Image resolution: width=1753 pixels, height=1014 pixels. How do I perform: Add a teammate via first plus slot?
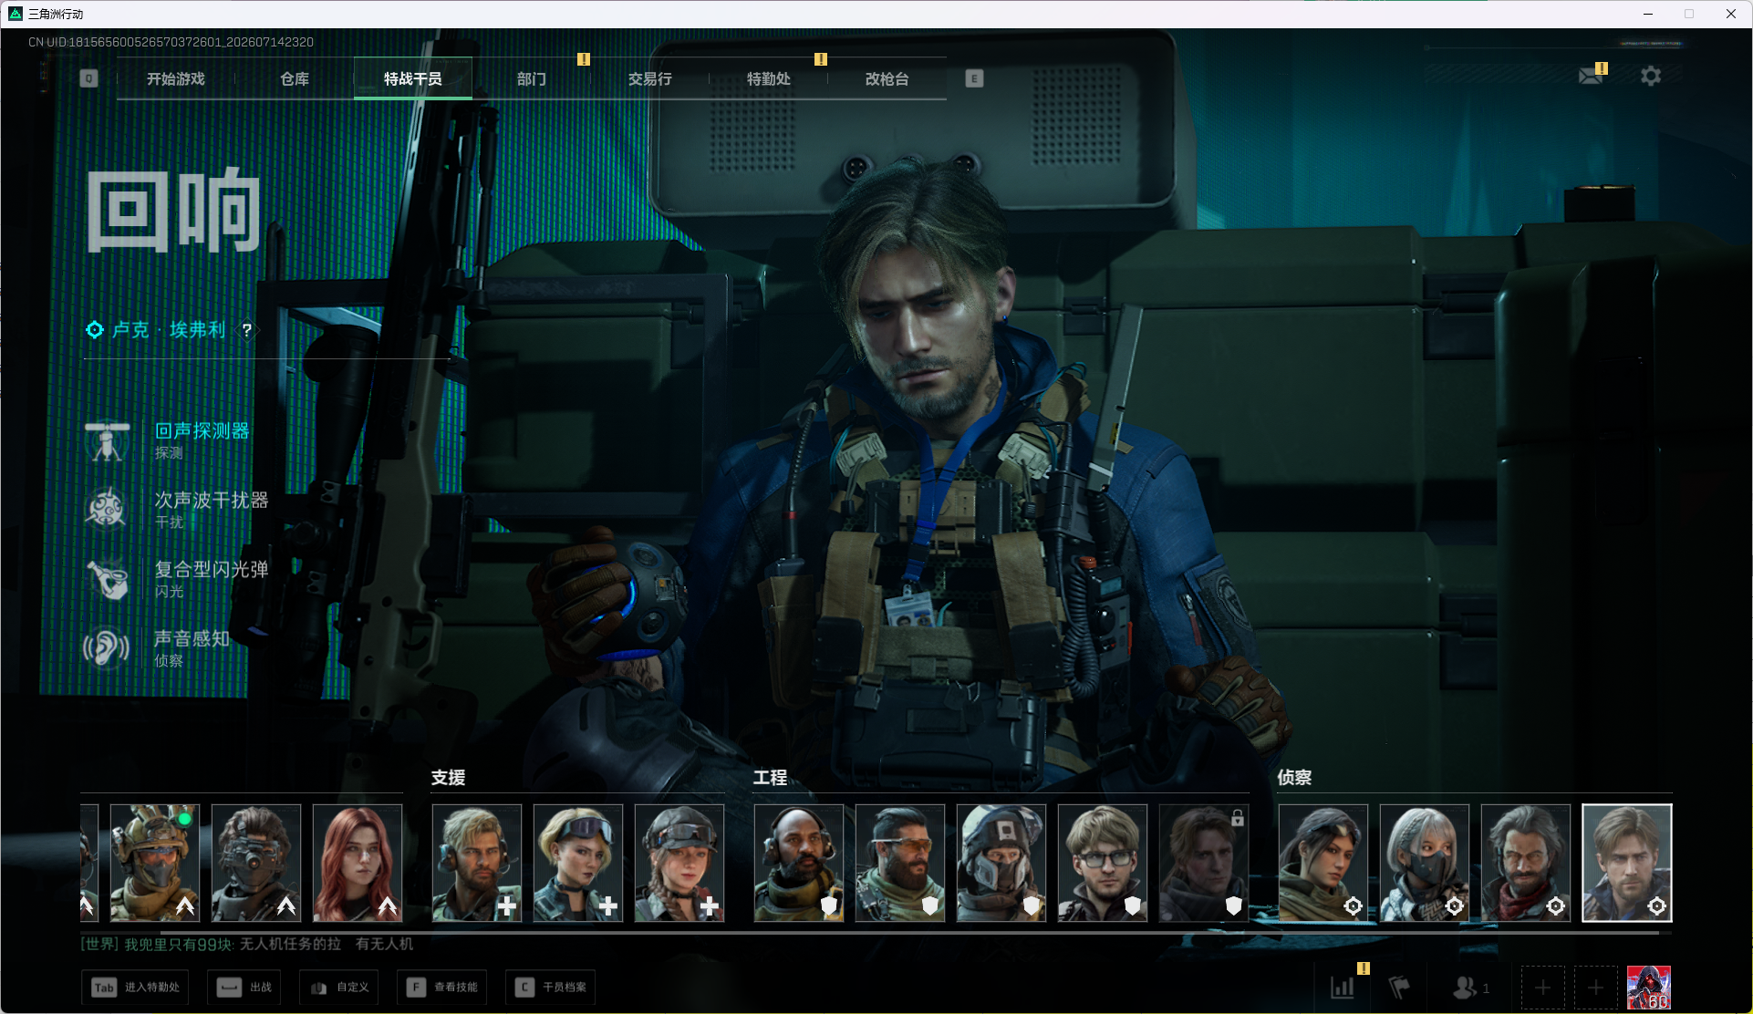click(x=1543, y=988)
